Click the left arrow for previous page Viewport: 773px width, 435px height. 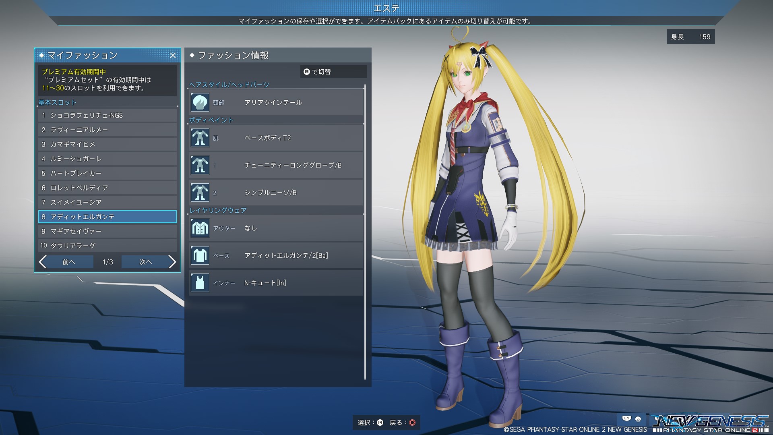pyautogui.click(x=43, y=262)
